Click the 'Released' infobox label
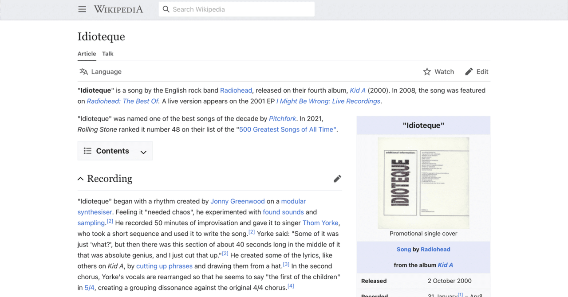The image size is (568, 297). click(x=374, y=281)
